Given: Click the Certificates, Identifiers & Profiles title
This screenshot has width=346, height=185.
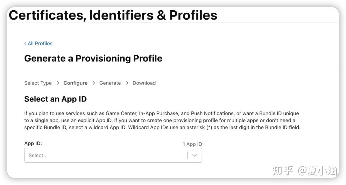Looking at the screenshot, I should [x=113, y=15].
